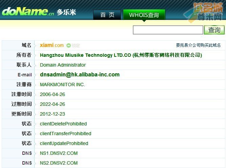
Task: Click the dnsadmin@hk.alibaba-inc.com email
Action: (x=80, y=75)
